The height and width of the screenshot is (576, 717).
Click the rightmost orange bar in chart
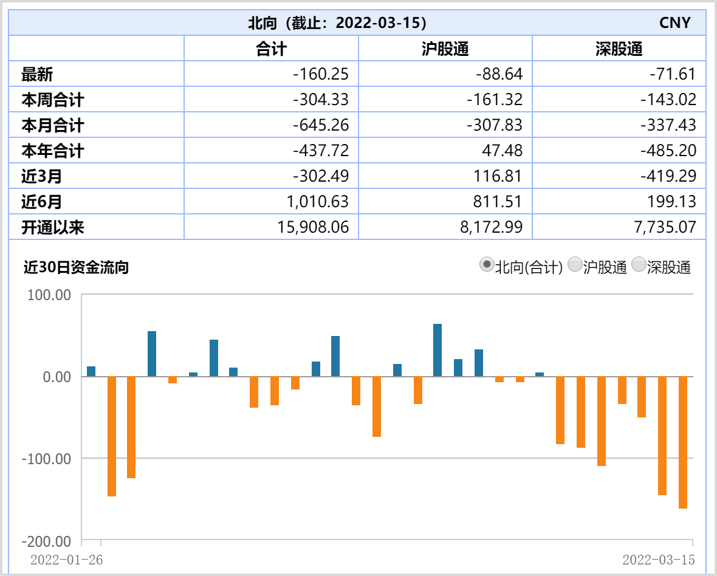tap(683, 442)
